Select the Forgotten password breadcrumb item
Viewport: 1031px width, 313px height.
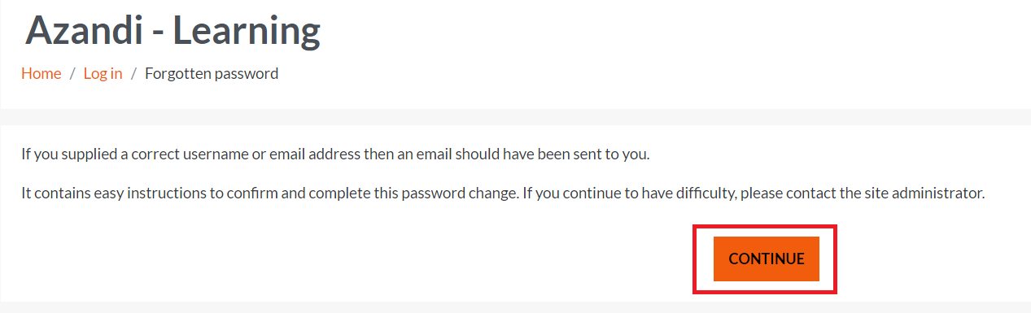pyautogui.click(x=212, y=74)
